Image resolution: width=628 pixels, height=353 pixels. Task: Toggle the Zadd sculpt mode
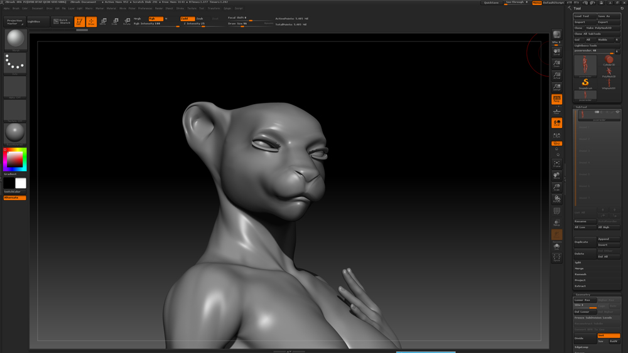point(187,19)
